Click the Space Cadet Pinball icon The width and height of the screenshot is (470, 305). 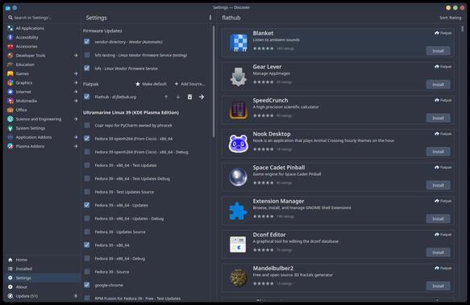[x=239, y=177]
